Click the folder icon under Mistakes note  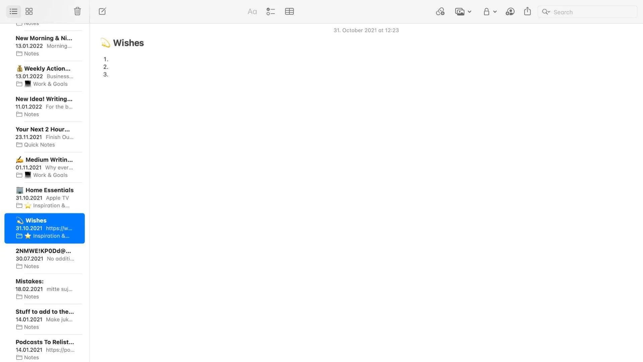coord(19,297)
